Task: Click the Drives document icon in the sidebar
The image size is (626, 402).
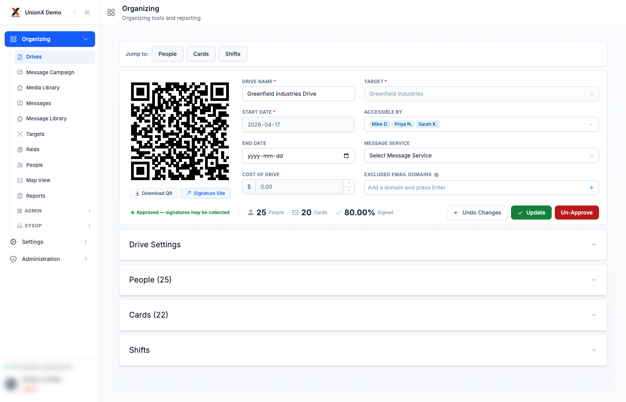Action: [20, 57]
